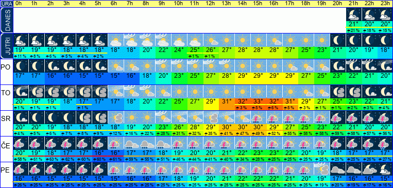Click the PO 0h clear moon icon
393x188 pixels.
[x=21, y=66]
